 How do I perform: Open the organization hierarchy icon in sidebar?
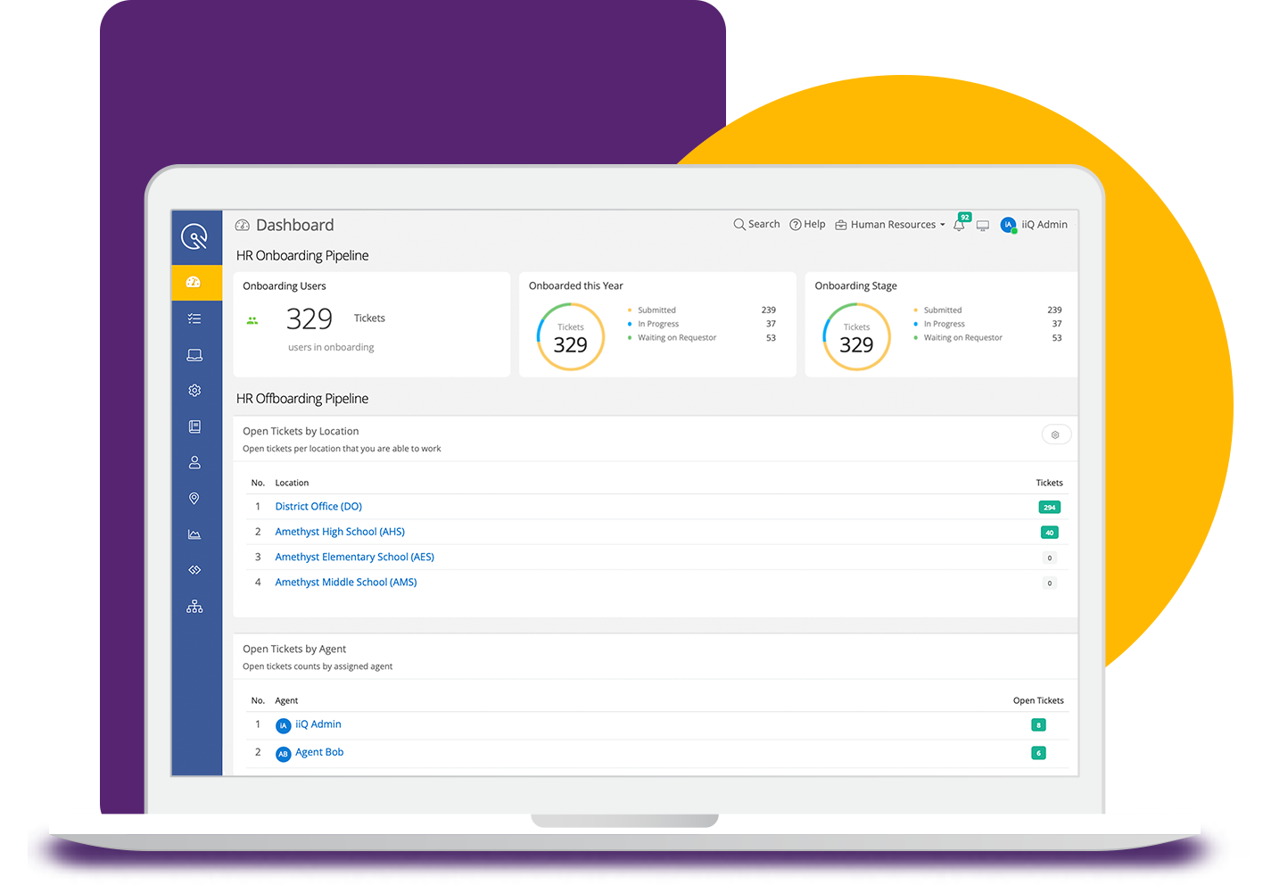194,606
